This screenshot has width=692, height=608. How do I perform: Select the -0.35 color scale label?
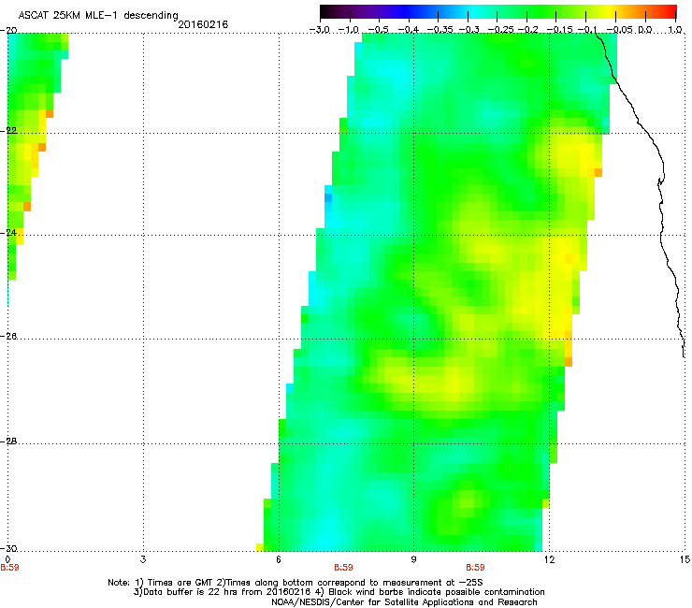440,30
